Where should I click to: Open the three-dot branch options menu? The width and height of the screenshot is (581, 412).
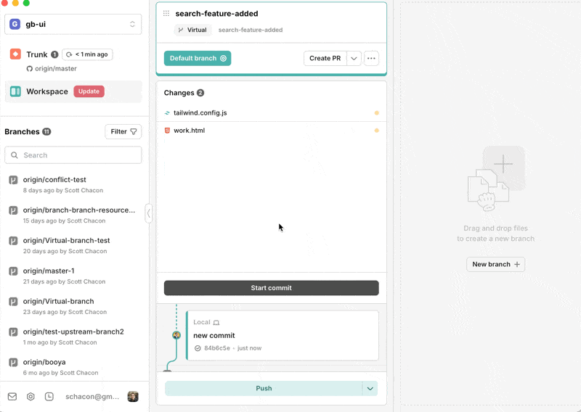coord(371,59)
